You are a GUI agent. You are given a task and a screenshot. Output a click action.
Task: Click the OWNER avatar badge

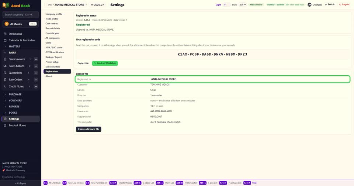pyautogui.click(x=309, y=4)
